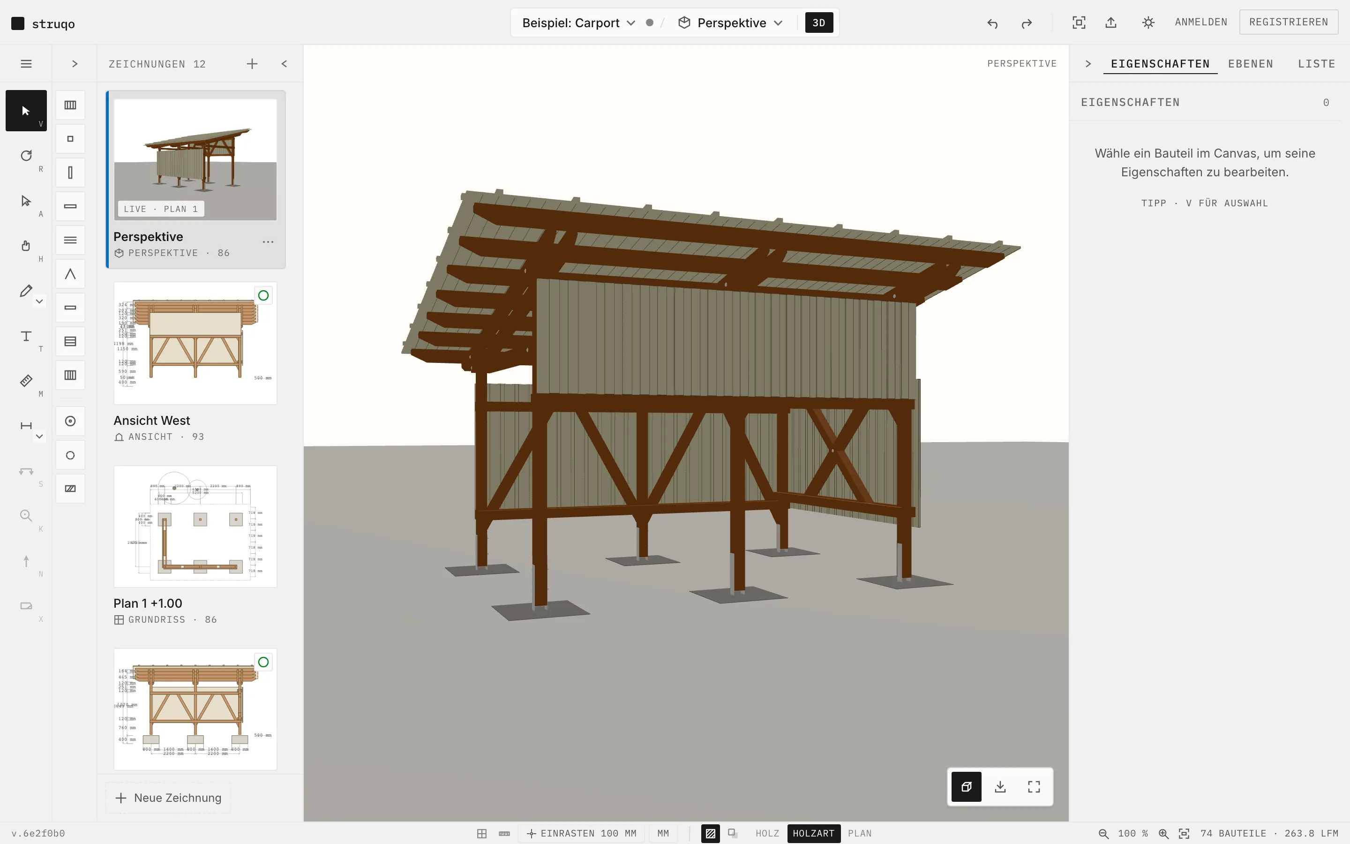The image size is (1350, 844).
Task: Toggle the grid icon in status bar
Action: pyautogui.click(x=482, y=833)
